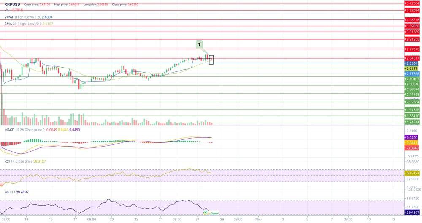
Task: Click the watermark logo near the MFI line
Action: click(x=212, y=213)
